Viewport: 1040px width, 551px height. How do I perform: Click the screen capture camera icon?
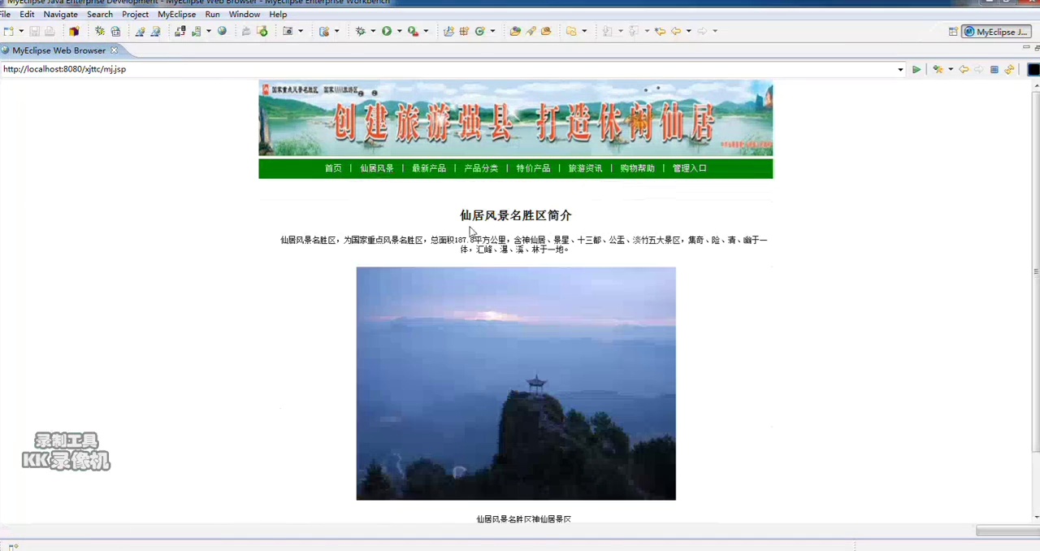288,32
